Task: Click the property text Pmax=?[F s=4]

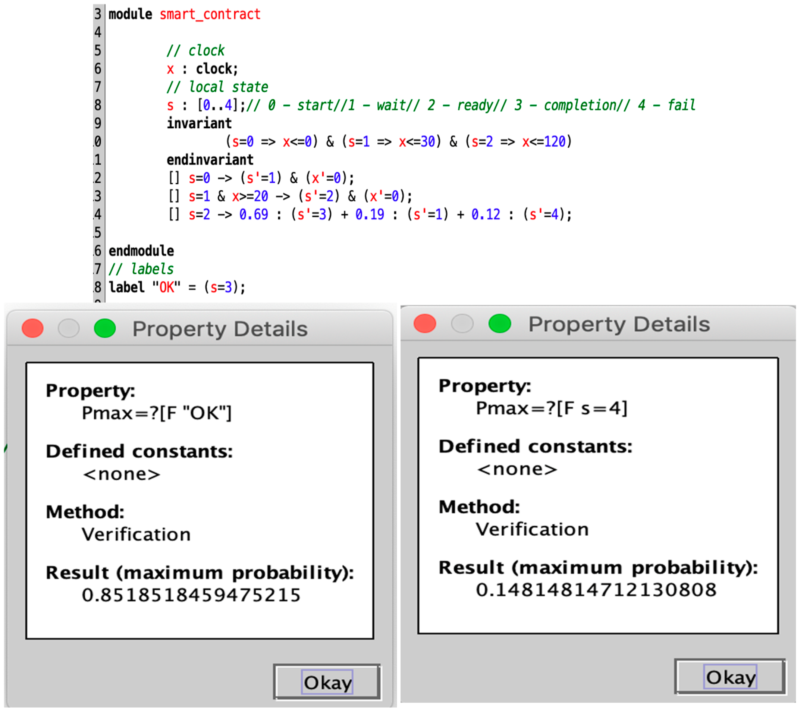Action: click(x=551, y=408)
